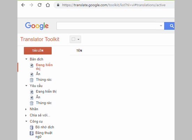Image resolution: width=192 pixels, height=140 pixels.
Task: Collapse the Bản dịch section
Action: tap(26, 59)
